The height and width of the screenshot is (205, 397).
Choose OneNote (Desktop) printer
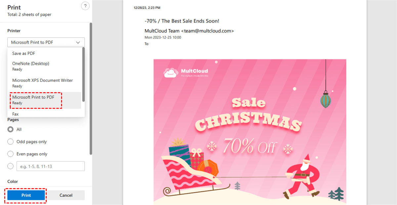pyautogui.click(x=44, y=66)
